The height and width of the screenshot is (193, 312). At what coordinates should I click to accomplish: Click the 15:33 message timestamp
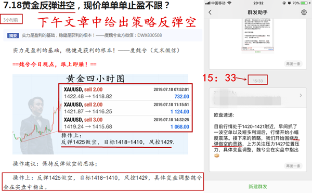258,81
